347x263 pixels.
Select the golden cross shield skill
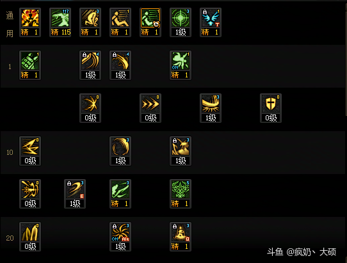tap(271, 108)
